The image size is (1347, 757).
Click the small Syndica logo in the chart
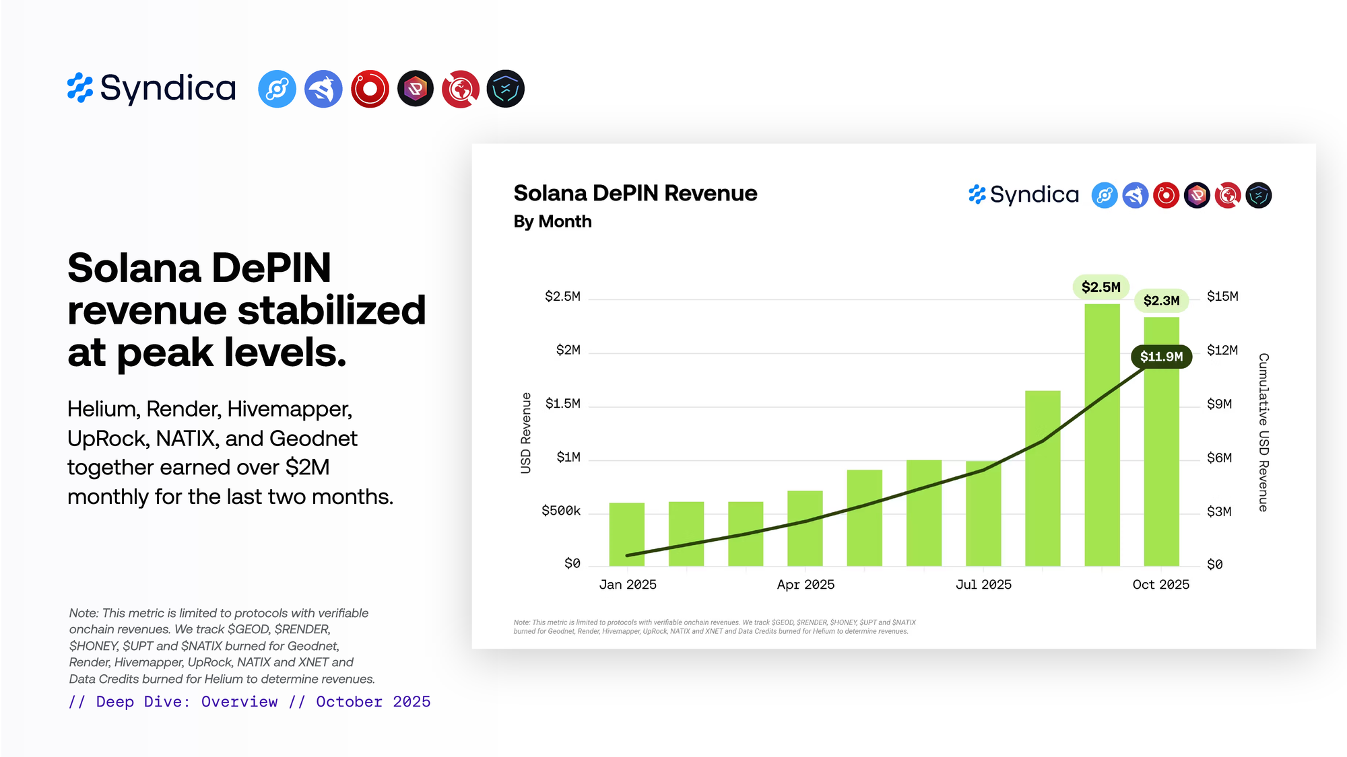(x=1024, y=195)
